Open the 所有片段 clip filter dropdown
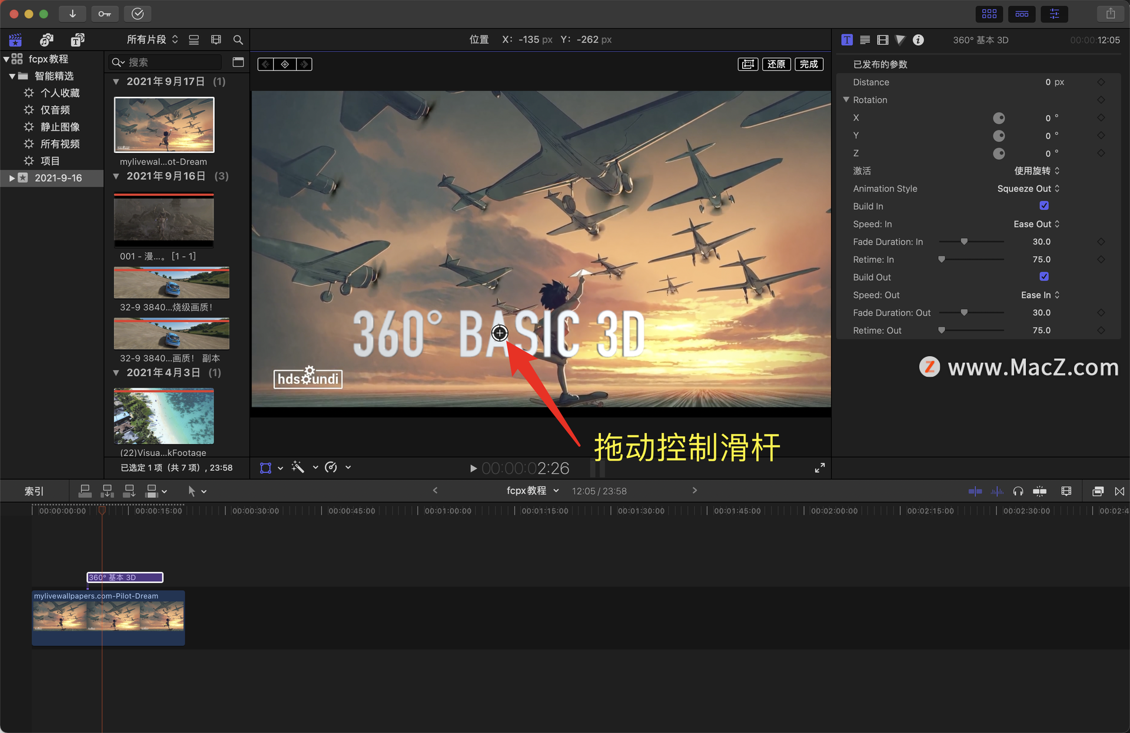 click(x=152, y=39)
